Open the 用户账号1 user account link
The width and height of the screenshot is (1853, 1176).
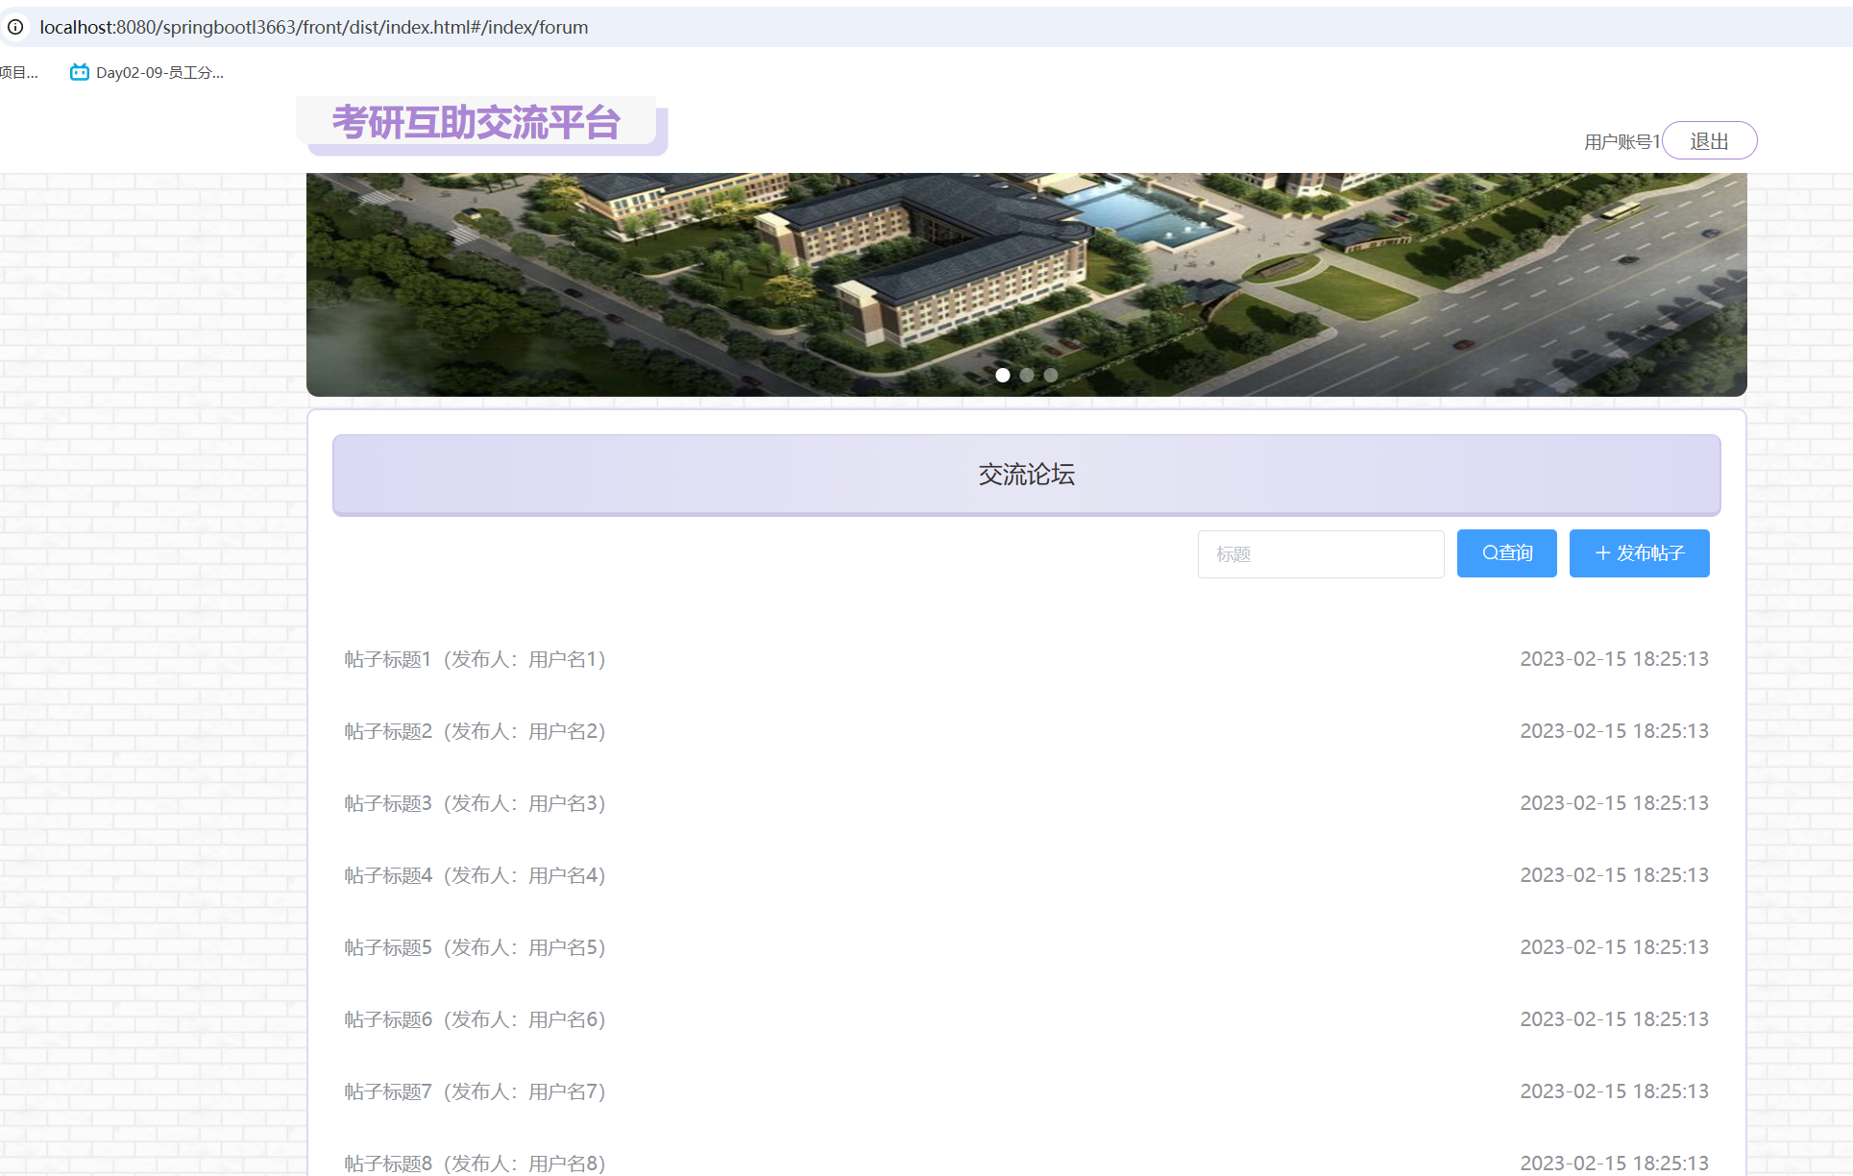click(x=1621, y=142)
